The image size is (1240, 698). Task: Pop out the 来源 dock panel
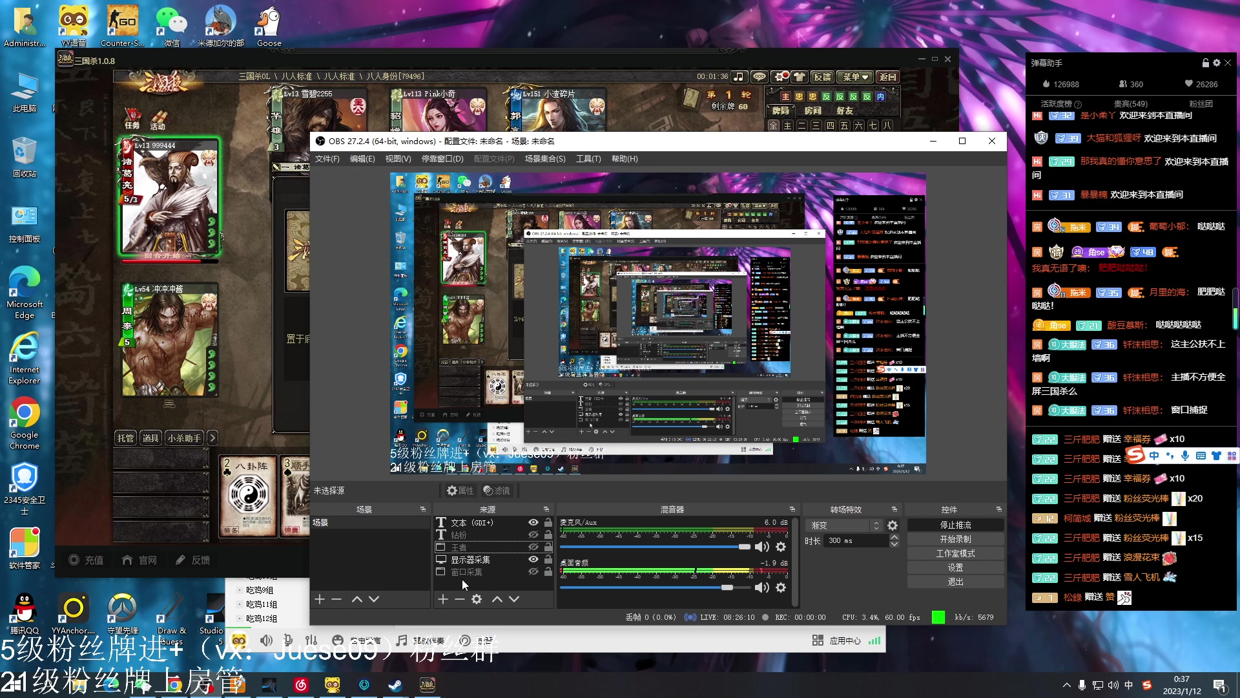click(546, 509)
